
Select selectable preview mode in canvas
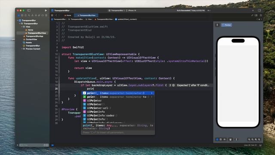pos(220,139)
